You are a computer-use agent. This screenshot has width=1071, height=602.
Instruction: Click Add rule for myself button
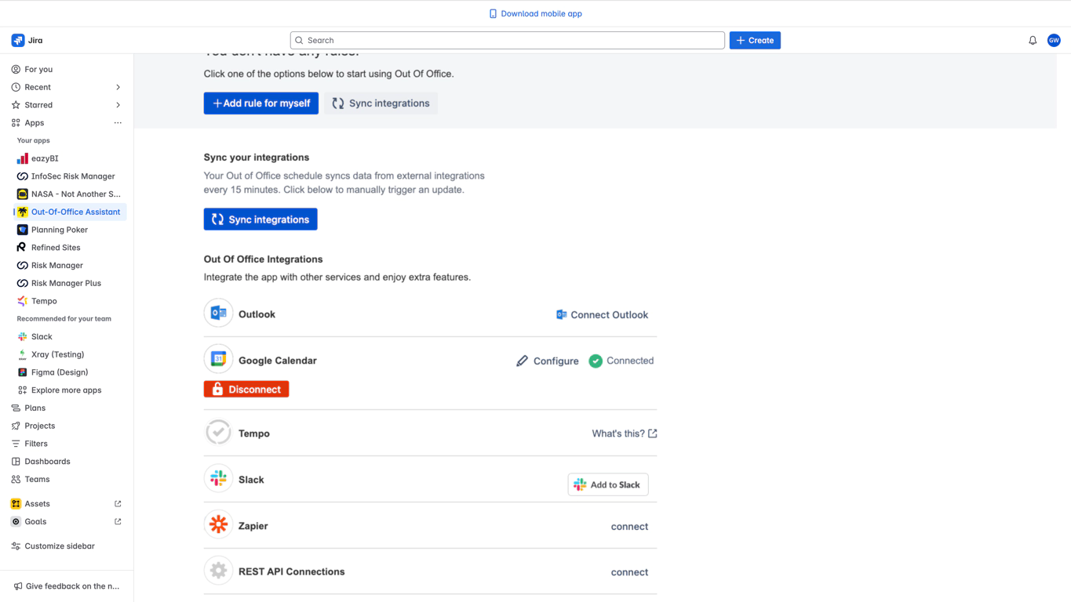(260, 103)
